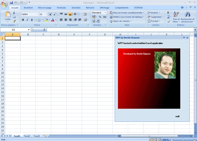The width and height of the screenshot is (197, 141).
Task: Switch to the Révision tab
Action: [x=90, y=8]
